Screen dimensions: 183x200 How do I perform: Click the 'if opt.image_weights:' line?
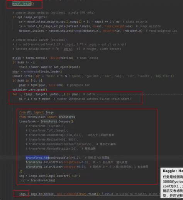[30, 17]
